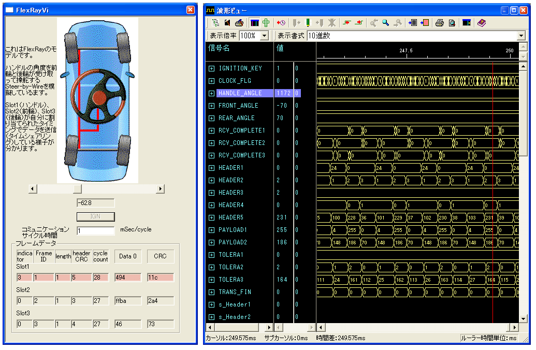The image size is (536, 350).
Task: Click the steering scrollbar right arrow
Action: [161, 188]
